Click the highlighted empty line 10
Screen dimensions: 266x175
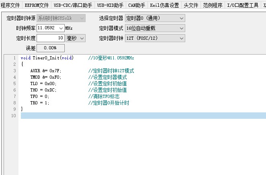click(143, 116)
